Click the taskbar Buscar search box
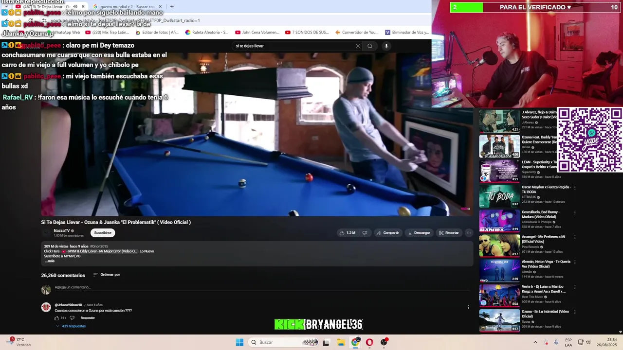Screen dimensions: 623x350 coord(283,342)
